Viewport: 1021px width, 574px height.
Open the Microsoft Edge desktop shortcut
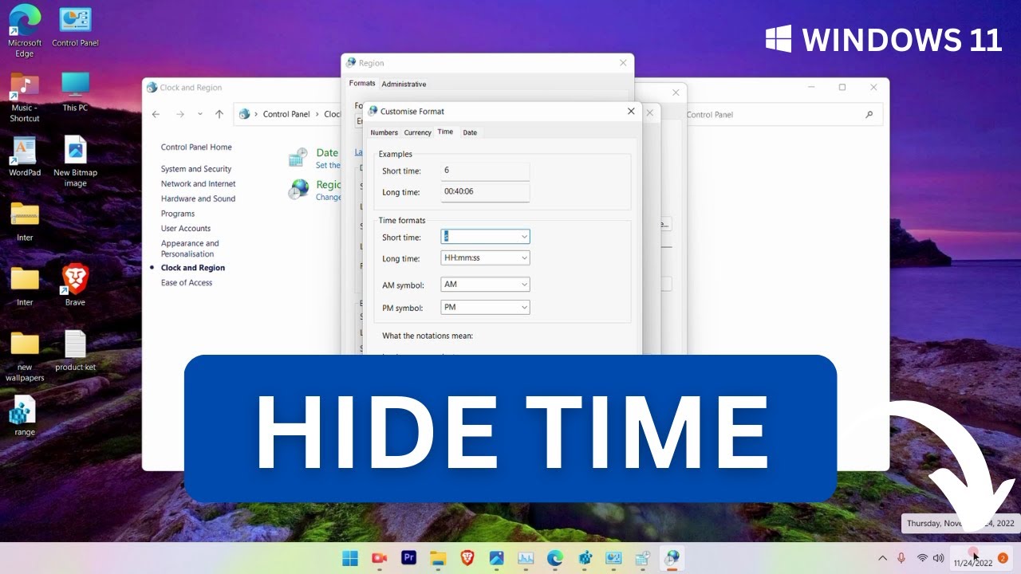click(x=25, y=30)
